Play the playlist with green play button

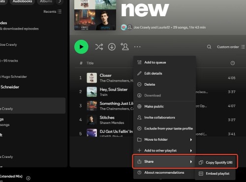click(x=81, y=47)
